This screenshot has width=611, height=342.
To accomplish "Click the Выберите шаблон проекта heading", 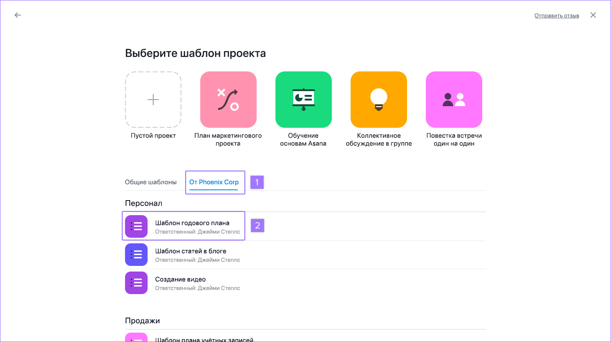I will [196, 53].
